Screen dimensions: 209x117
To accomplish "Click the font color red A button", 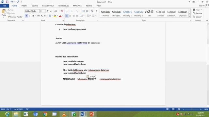I will coord(60,16).
